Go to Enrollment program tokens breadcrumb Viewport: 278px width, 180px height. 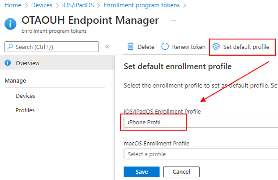pyautogui.click(x=141, y=5)
